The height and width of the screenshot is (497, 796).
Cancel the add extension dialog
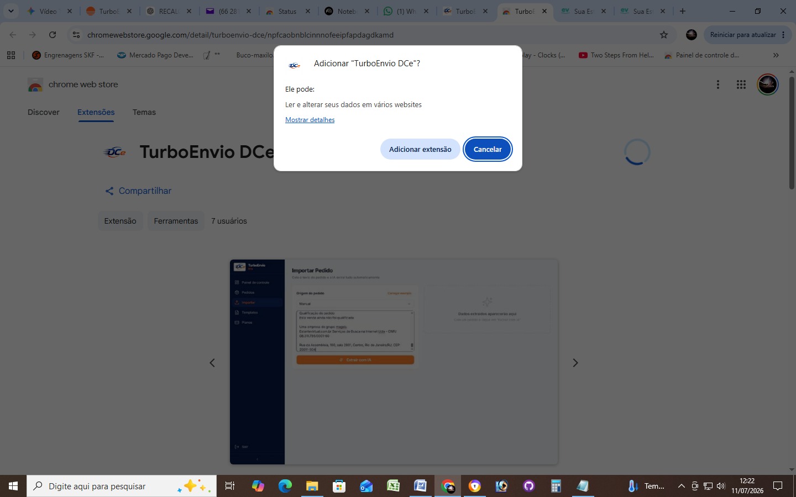pos(488,149)
